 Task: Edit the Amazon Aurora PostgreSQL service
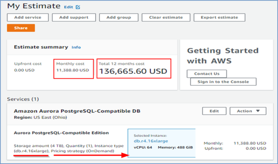pyautogui.click(x=214, y=111)
